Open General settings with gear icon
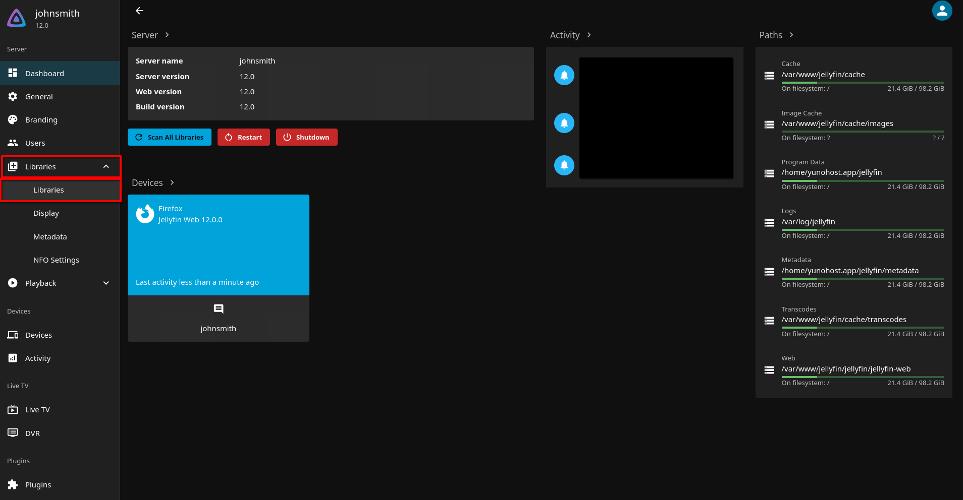 13,96
